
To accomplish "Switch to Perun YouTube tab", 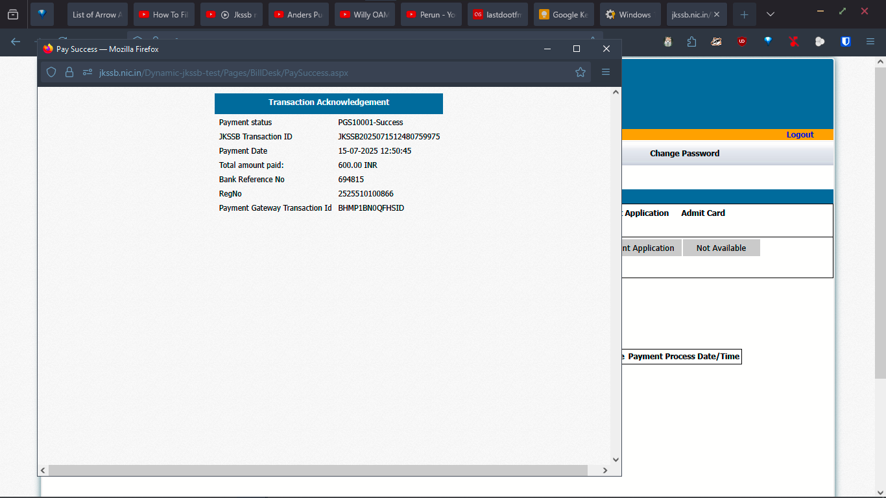I will coord(431,14).
